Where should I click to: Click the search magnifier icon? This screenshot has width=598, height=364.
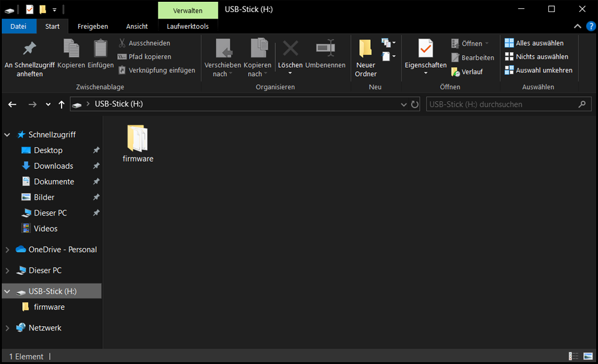pos(582,104)
